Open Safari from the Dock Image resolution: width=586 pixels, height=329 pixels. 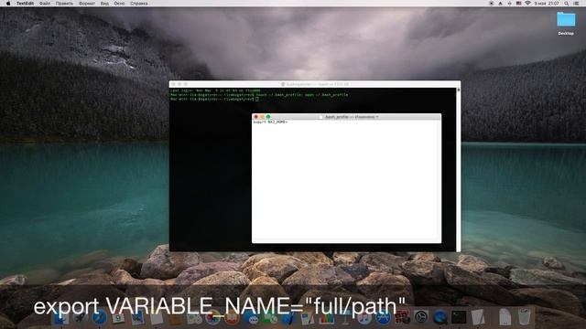pos(99,318)
